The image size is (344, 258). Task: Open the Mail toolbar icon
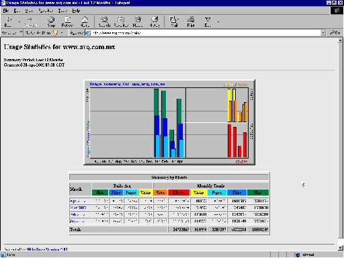(174, 21)
